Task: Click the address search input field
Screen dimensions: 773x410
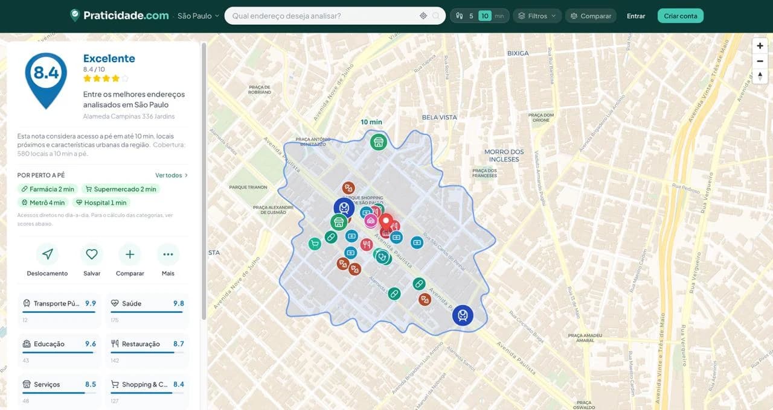Action: tap(323, 16)
